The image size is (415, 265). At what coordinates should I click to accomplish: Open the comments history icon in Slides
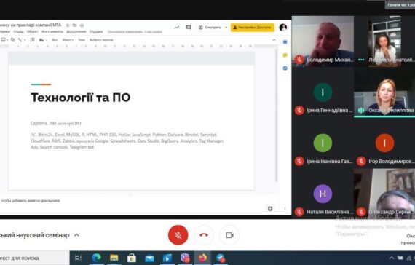pos(189,27)
